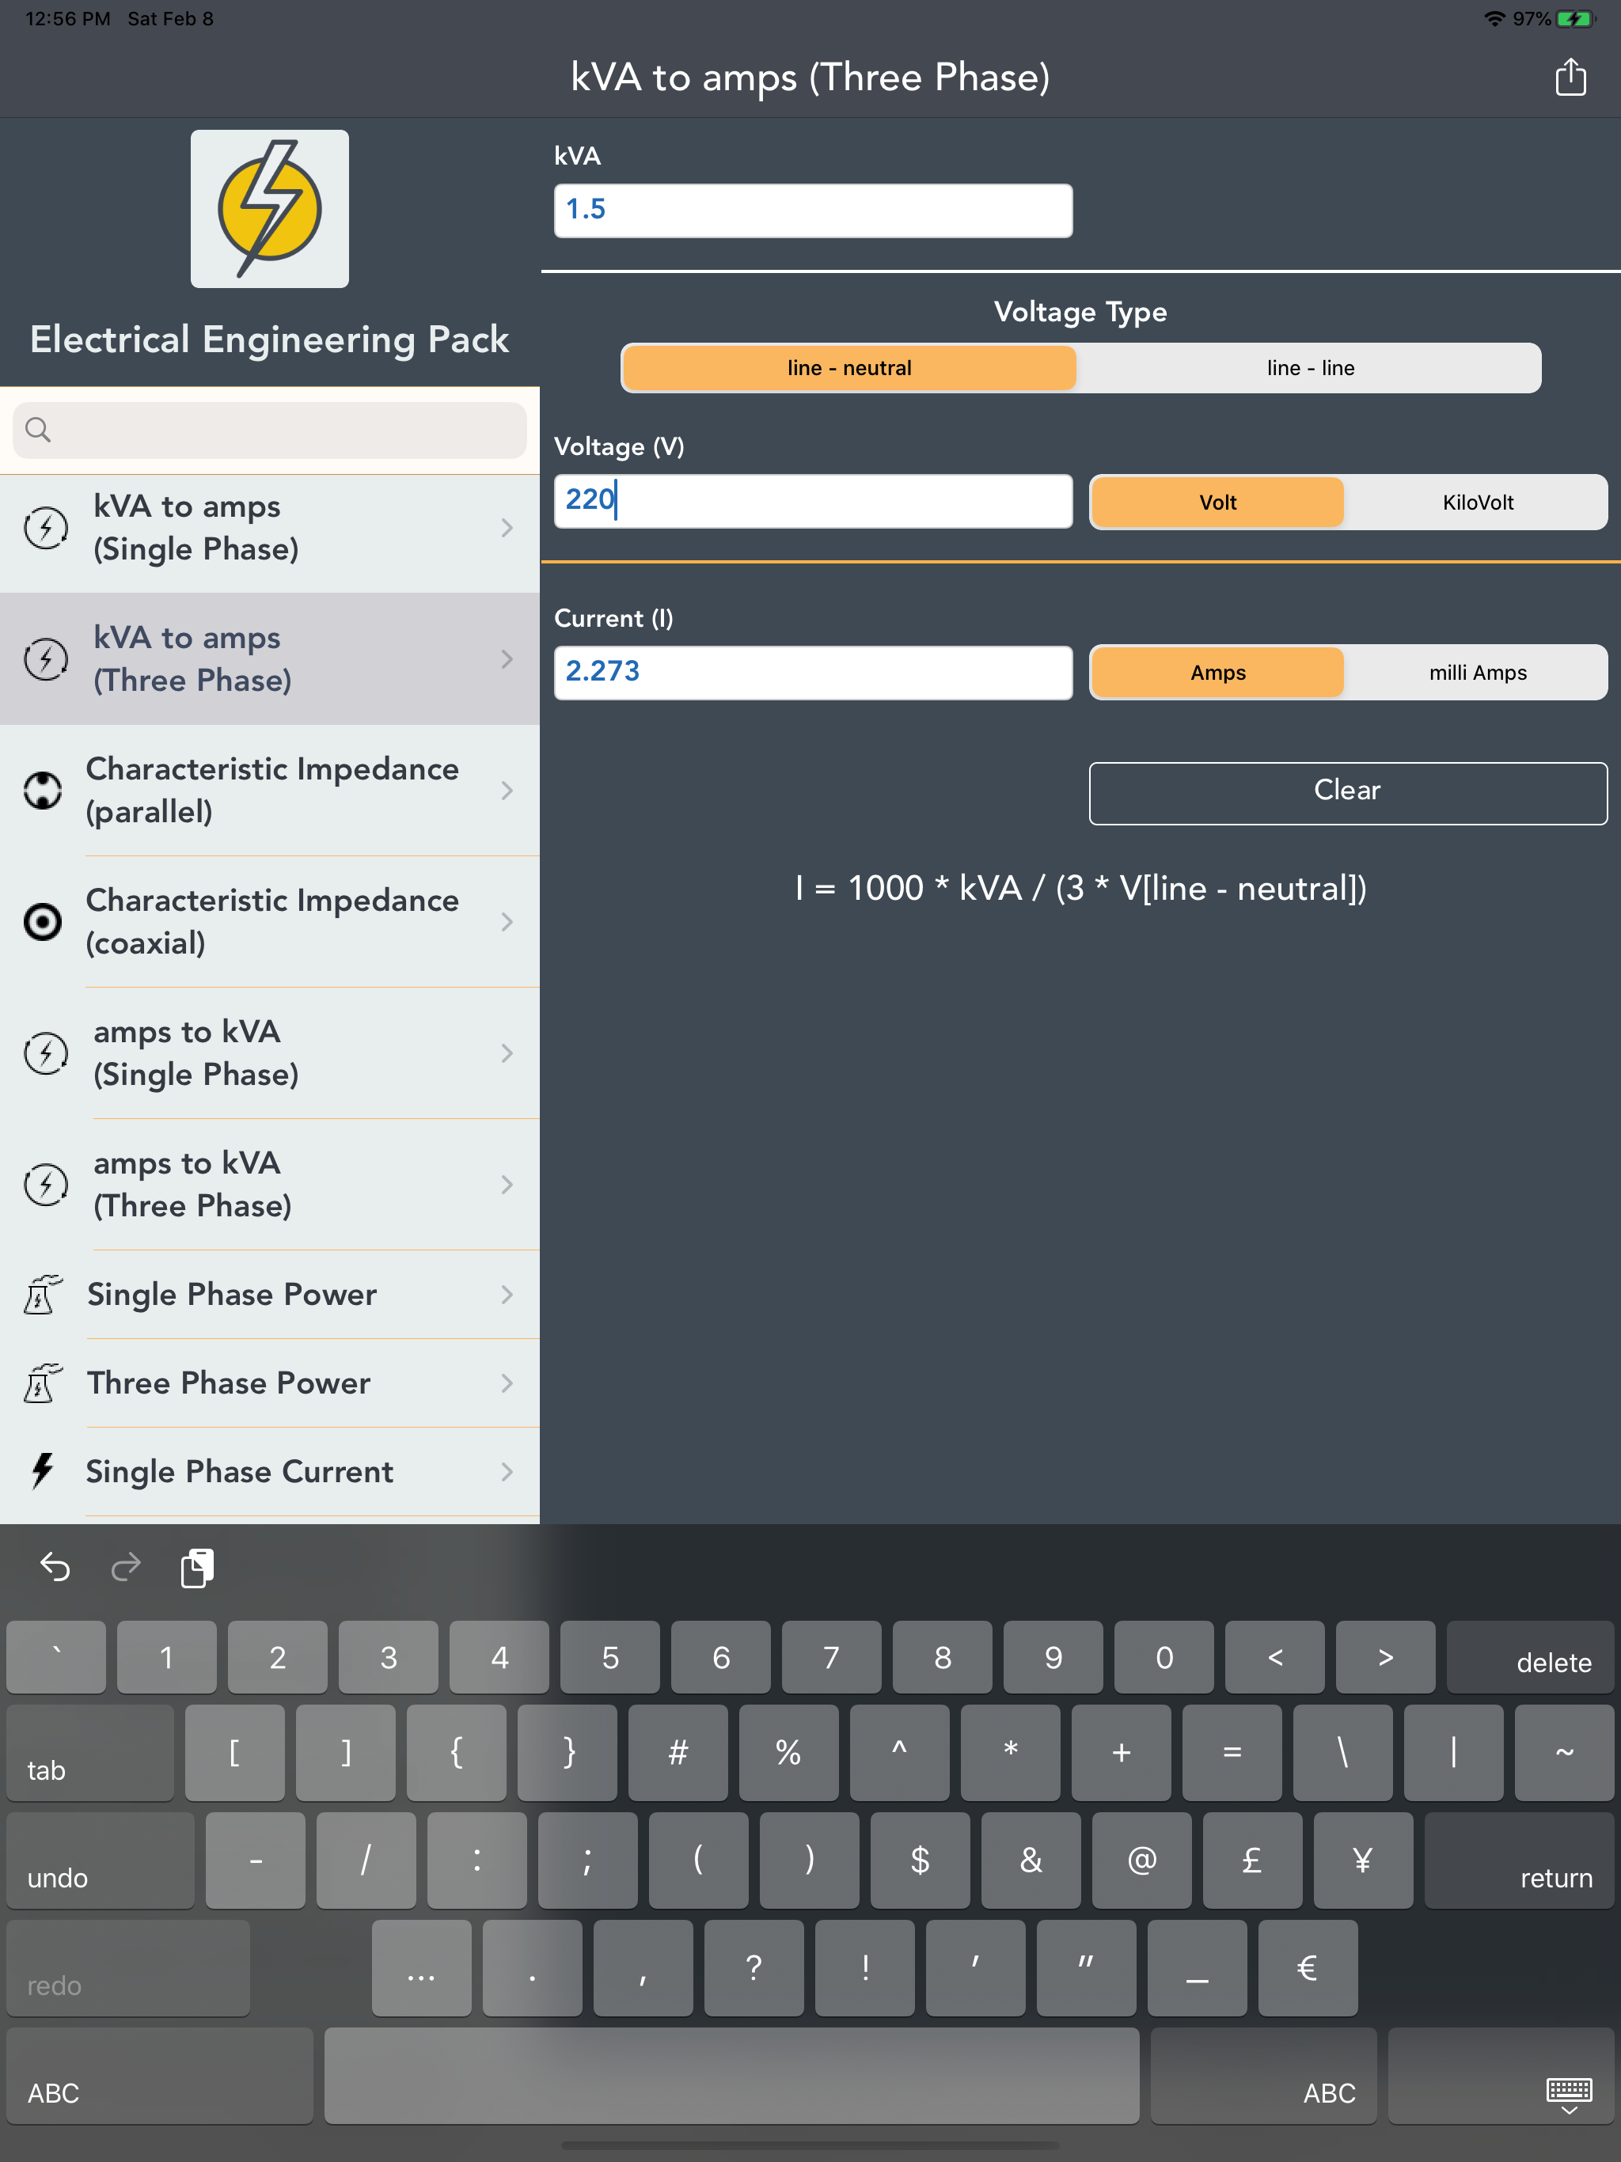
Task: Tap the Electrical Engineering Pack lightning logo
Action: tap(270, 209)
